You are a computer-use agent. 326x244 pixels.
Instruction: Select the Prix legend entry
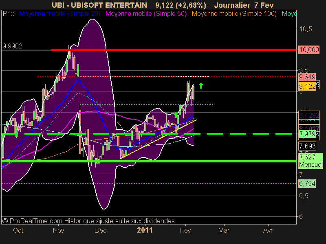point(8,14)
